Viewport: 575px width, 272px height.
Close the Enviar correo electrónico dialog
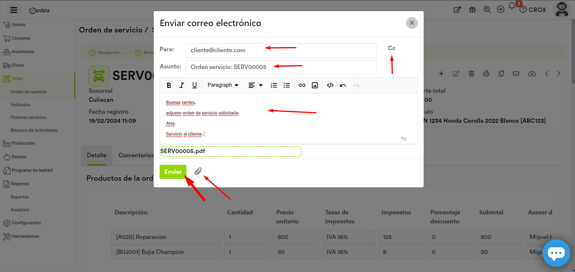coord(412,23)
